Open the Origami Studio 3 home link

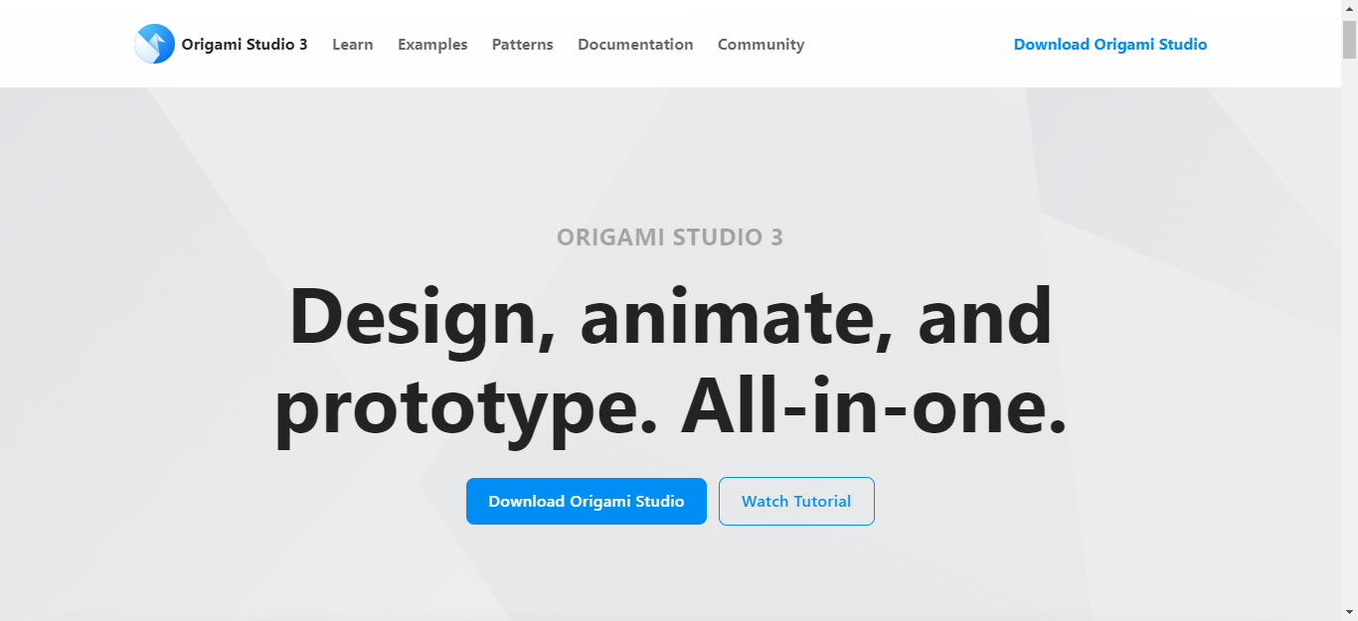click(x=245, y=45)
